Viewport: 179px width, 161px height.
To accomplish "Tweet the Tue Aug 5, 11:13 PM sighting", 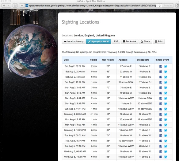I will 166,146.
